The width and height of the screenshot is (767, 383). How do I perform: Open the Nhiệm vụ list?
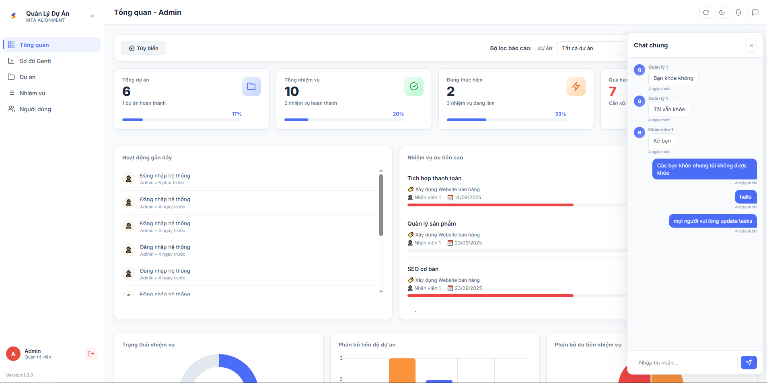pos(52,93)
